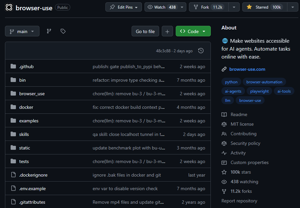Click the .gitattributes file icon
Image resolution: width=300 pixels, height=208 pixels.
[x=13, y=202]
